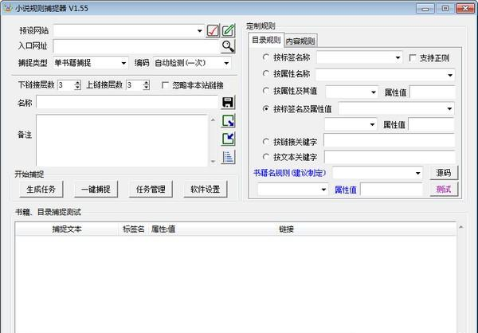Increase 上链接层数 spinner value
The width and height of the screenshot is (478, 333).
pos(146,82)
